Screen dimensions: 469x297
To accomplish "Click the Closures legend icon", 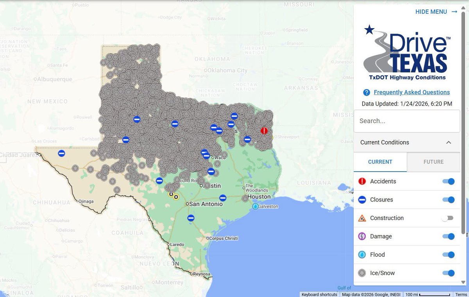I will tap(362, 200).
